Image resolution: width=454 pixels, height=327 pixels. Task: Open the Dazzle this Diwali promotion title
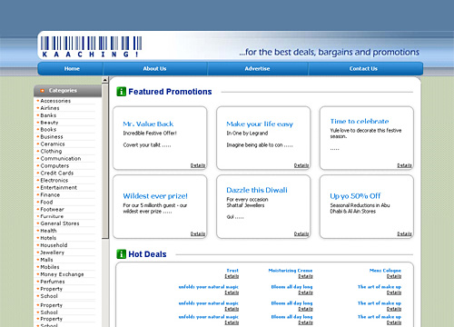(x=257, y=190)
